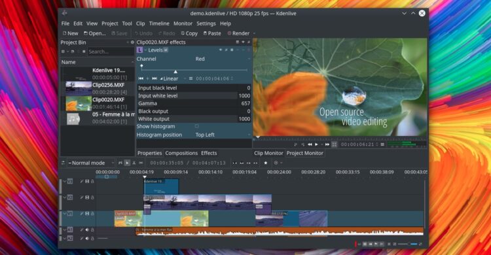
Task: Rewind the project monitor playback
Action: click(310, 144)
